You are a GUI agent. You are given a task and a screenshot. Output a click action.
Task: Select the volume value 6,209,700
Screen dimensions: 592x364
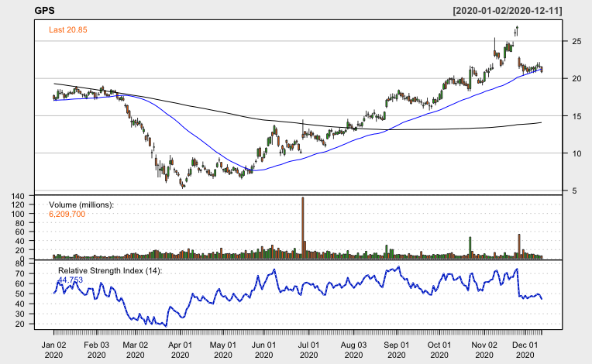click(x=67, y=214)
